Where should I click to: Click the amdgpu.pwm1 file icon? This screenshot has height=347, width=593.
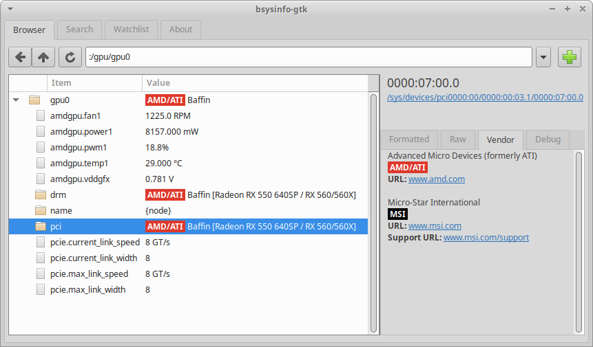click(x=41, y=148)
